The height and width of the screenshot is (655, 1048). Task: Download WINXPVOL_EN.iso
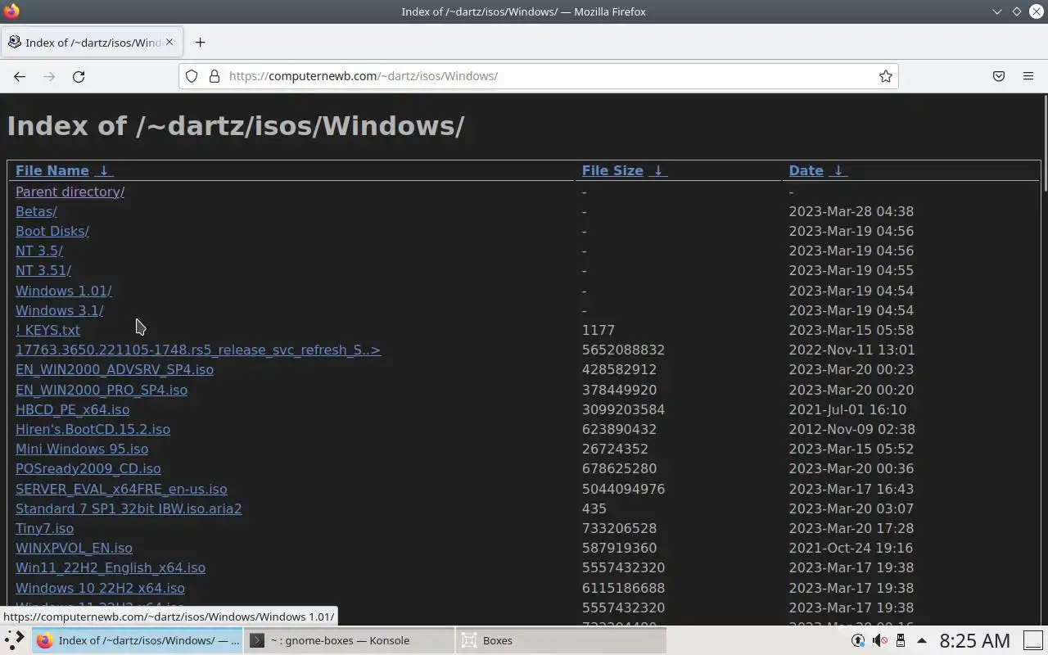pos(74,548)
